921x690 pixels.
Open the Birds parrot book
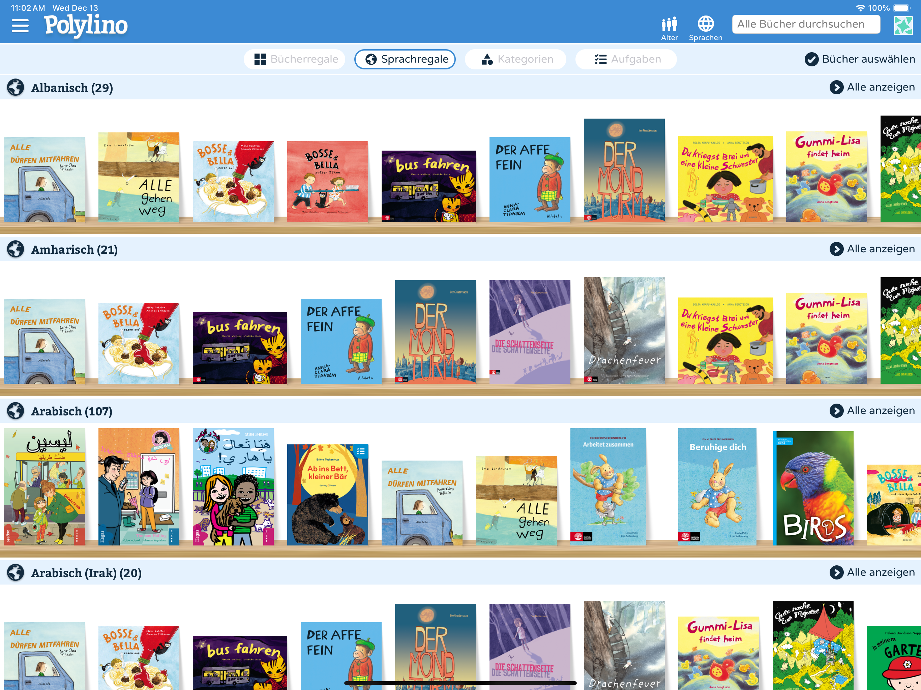click(813, 488)
